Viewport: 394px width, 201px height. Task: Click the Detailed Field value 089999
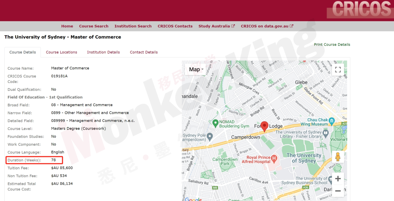93,121
